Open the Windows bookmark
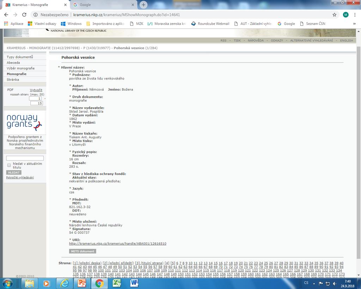 click(71, 24)
